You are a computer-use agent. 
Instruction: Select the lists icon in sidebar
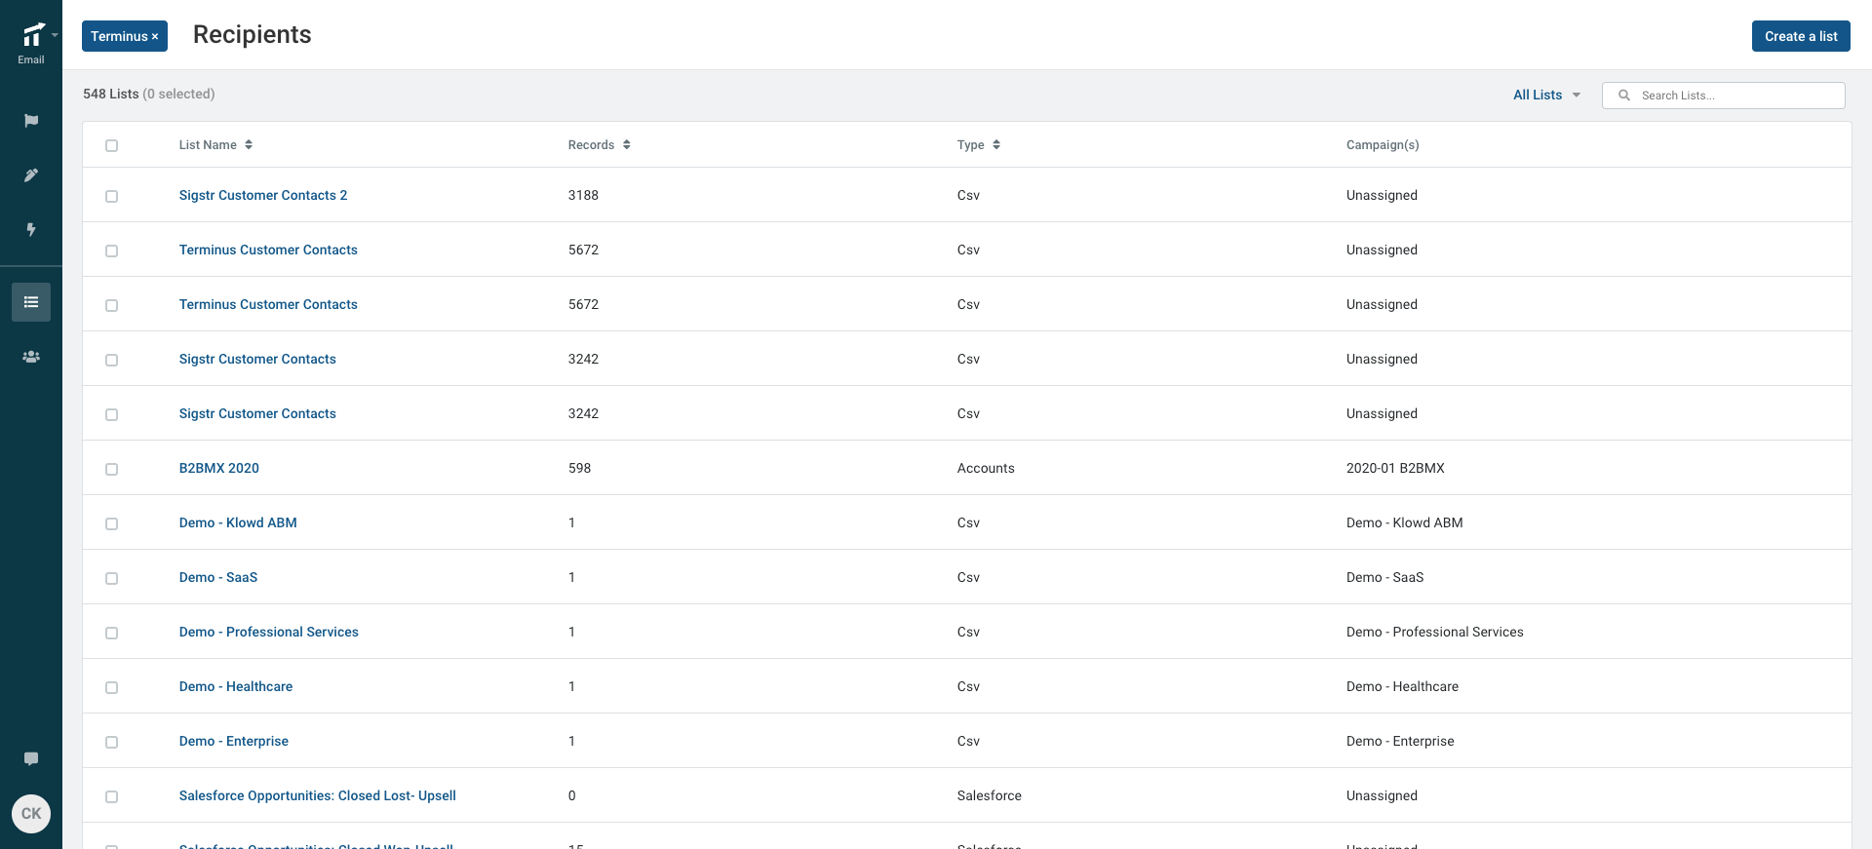(31, 302)
